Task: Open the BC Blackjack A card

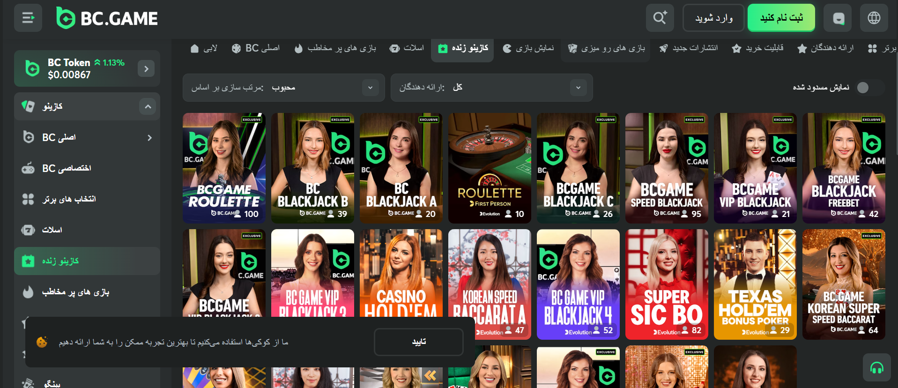Action: (x=401, y=168)
